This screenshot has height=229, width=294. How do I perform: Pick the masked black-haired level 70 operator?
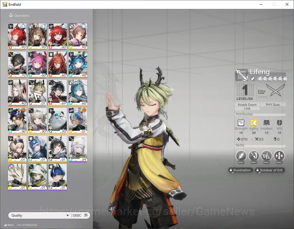(17, 64)
